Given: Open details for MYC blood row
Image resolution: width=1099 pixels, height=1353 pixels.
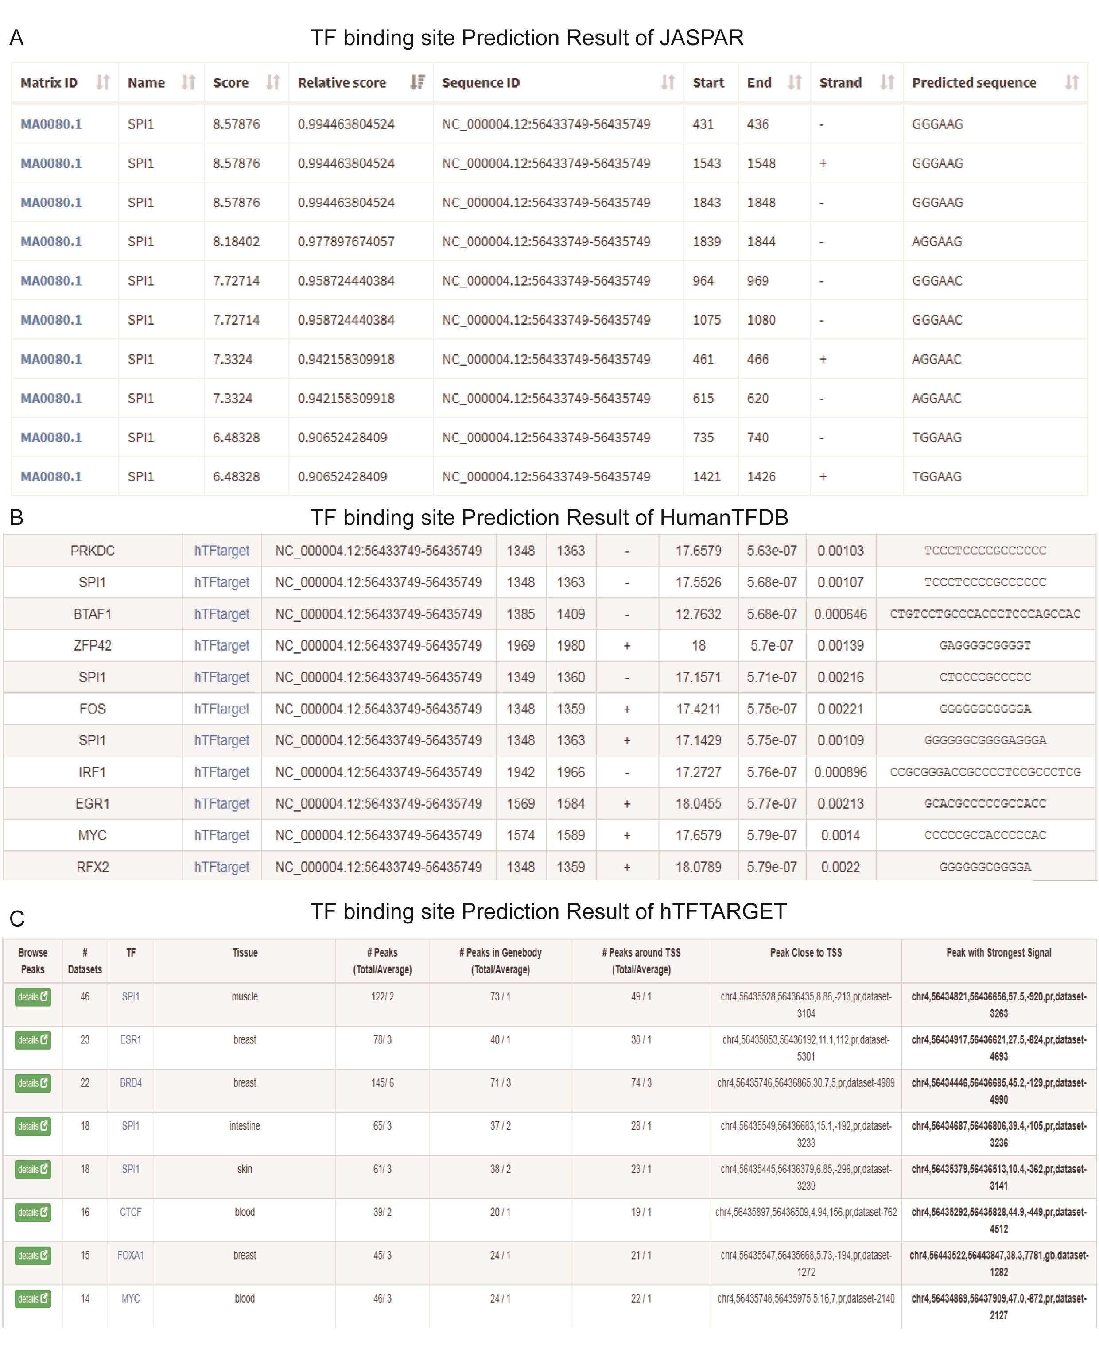Looking at the screenshot, I should tap(33, 1298).
